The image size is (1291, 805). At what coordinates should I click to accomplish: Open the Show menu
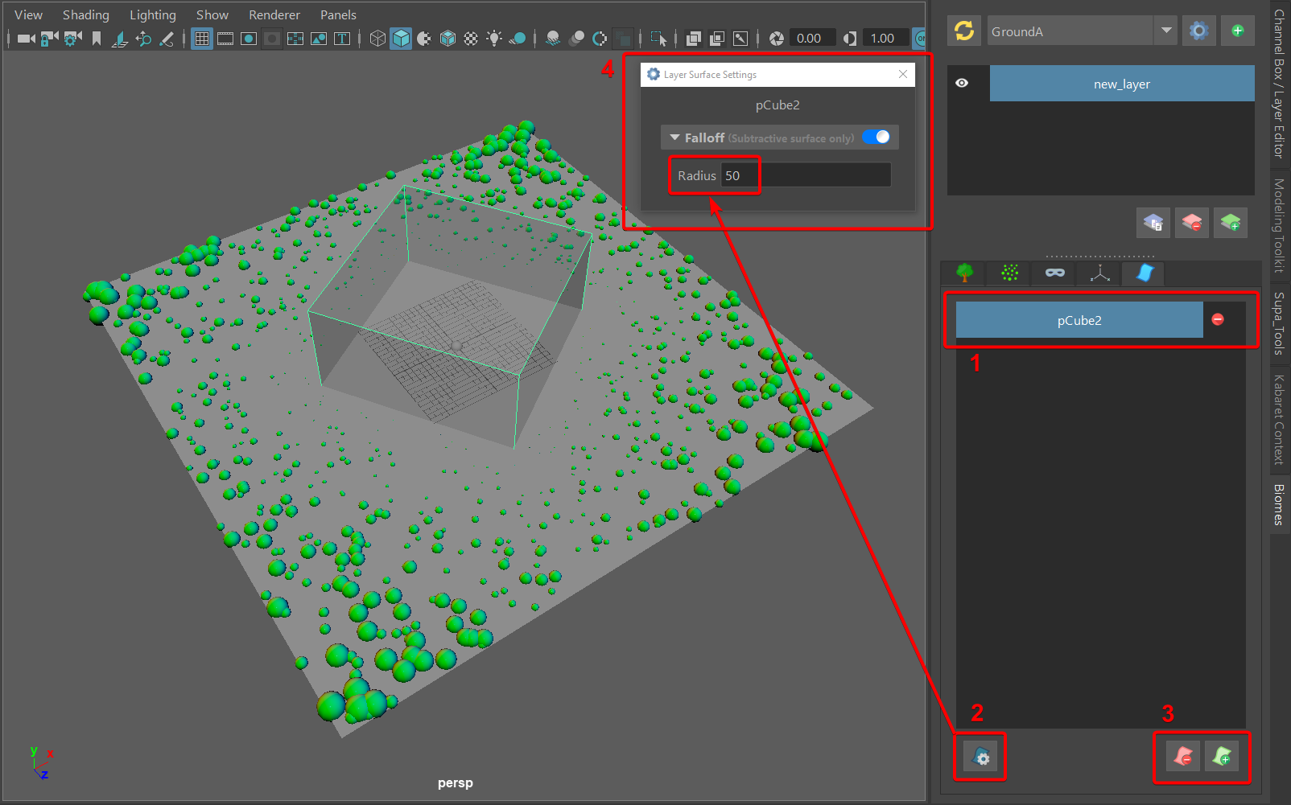pyautogui.click(x=212, y=14)
